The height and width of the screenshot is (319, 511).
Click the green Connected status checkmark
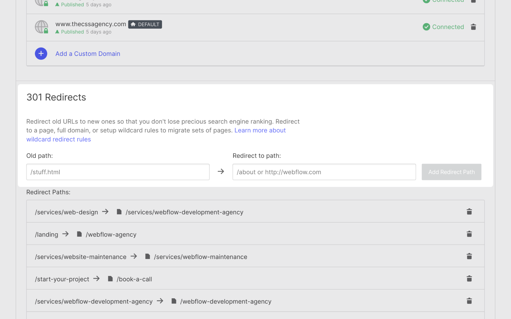coord(426,27)
